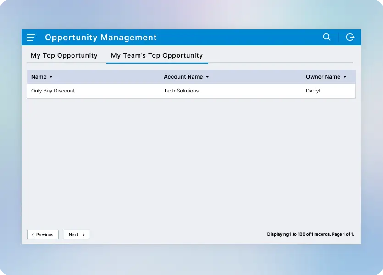Click the Owner Name header label
The image size is (383, 275).
point(323,77)
